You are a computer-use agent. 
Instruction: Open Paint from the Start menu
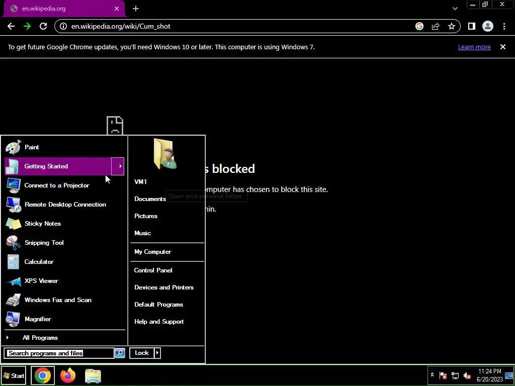(x=65, y=147)
